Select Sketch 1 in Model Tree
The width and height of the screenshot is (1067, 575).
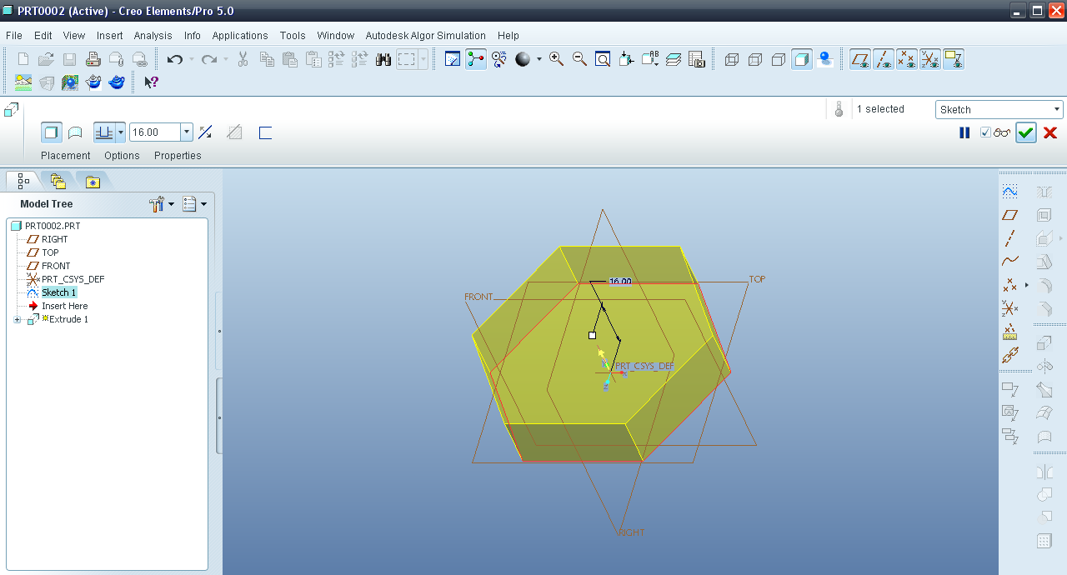click(58, 292)
